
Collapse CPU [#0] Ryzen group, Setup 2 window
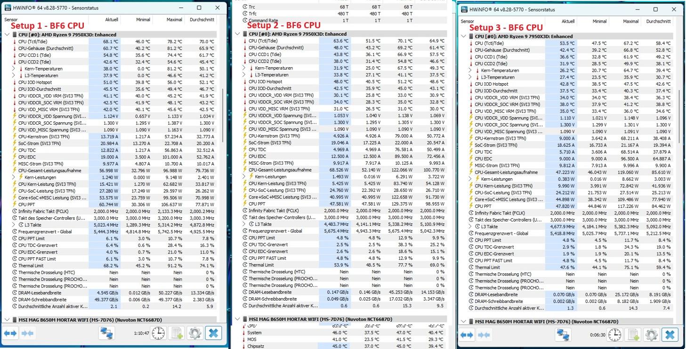(238, 34)
